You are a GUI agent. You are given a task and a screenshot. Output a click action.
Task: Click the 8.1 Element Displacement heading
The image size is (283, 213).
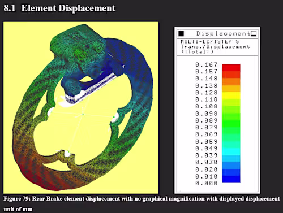(x=59, y=8)
